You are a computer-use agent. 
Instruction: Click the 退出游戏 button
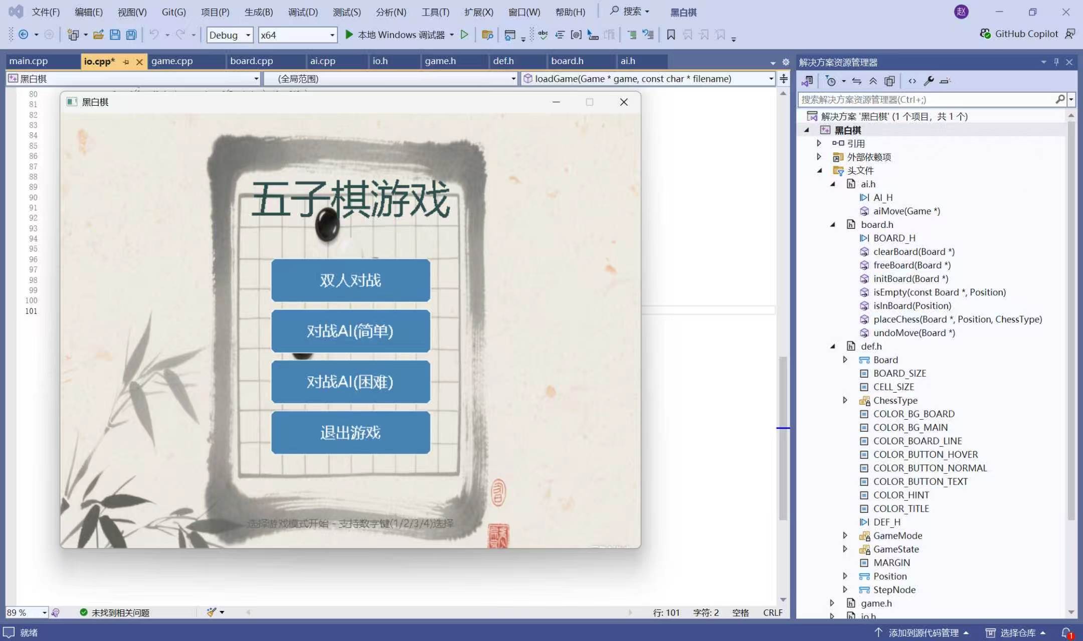[350, 432]
